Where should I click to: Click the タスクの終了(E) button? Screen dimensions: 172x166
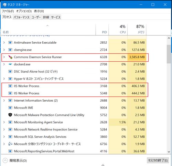158,160
